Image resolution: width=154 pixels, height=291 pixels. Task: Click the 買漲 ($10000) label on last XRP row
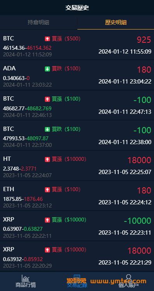click(69, 250)
